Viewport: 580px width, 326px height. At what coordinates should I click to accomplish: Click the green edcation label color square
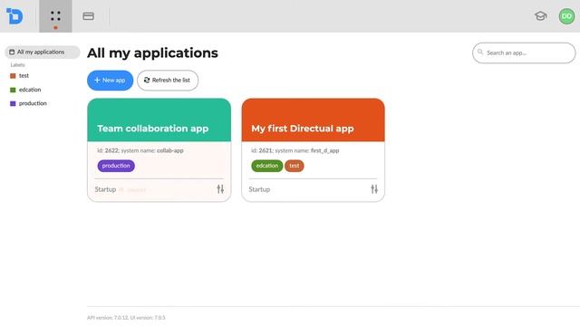(13, 90)
